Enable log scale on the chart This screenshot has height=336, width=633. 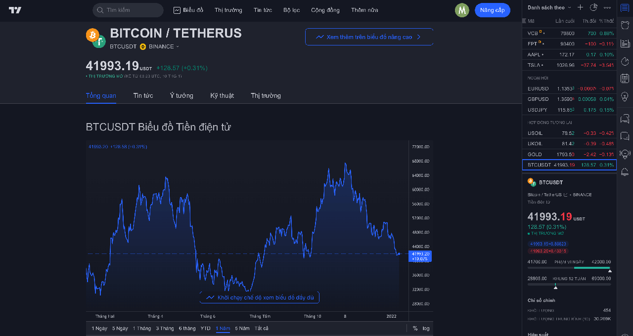tap(425, 328)
